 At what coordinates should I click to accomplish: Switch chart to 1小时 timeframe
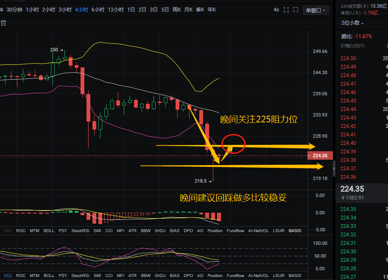point(32,10)
